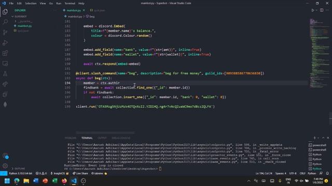The height and width of the screenshot is (186, 332).
Task: Open the View menu
Action: (43, 4)
